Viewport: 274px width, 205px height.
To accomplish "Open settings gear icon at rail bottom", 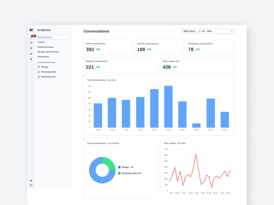I will coord(31,181).
